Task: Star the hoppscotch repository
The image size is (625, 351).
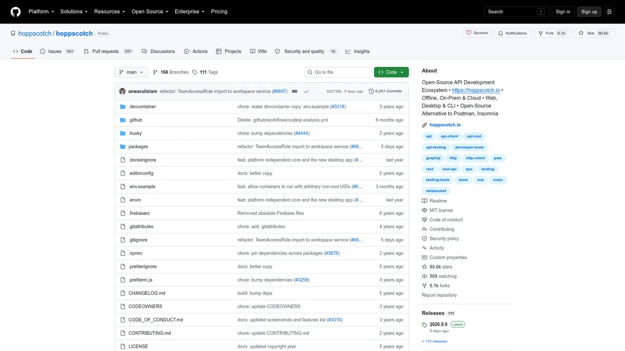Action: coord(593,33)
